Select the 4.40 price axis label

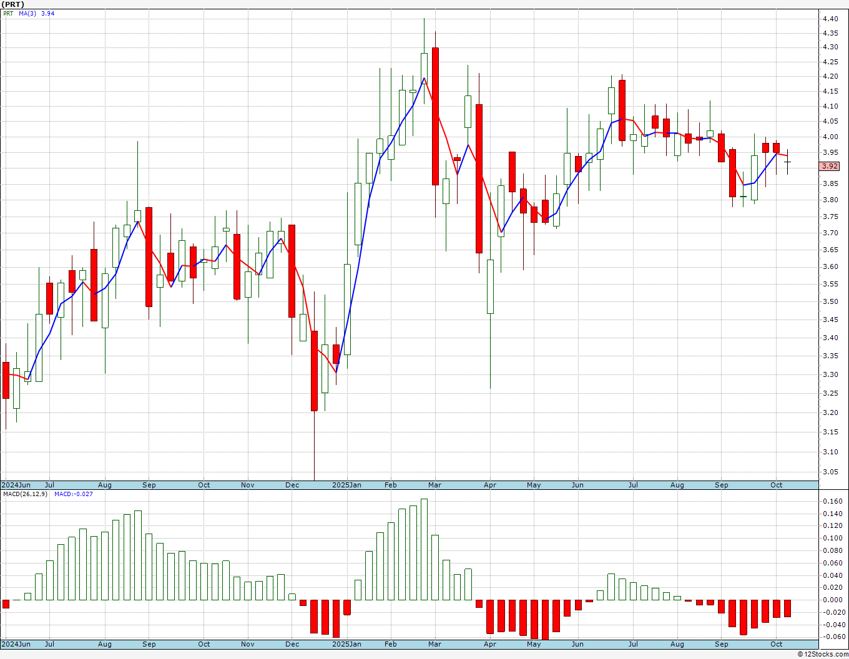830,19
